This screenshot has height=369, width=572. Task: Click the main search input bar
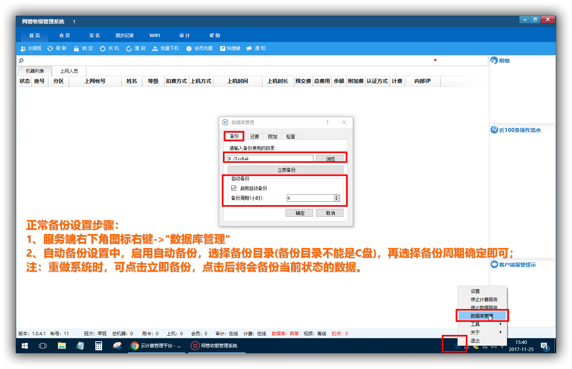pos(252,60)
